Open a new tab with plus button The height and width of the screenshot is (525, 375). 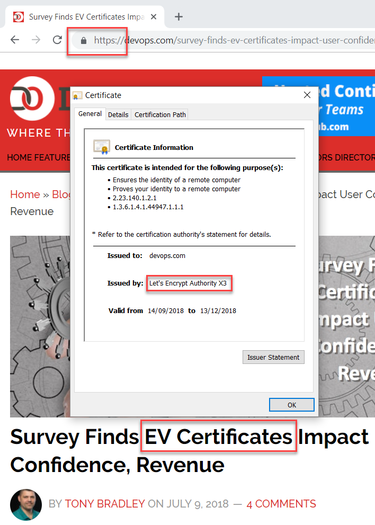pos(179,17)
